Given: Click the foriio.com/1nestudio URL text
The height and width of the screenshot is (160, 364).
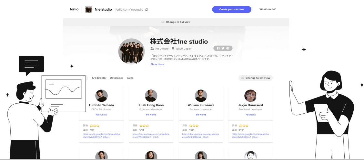Looking at the screenshot, I should pyautogui.click(x=129, y=9).
